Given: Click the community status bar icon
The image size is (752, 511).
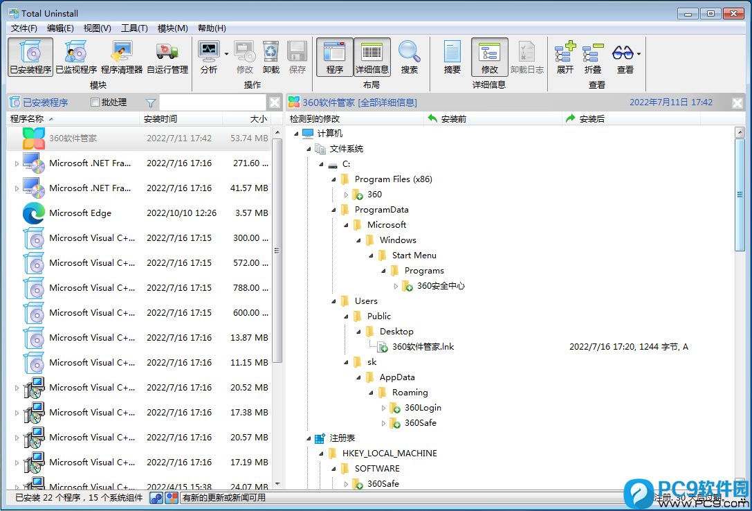Looking at the screenshot, I should (156, 498).
